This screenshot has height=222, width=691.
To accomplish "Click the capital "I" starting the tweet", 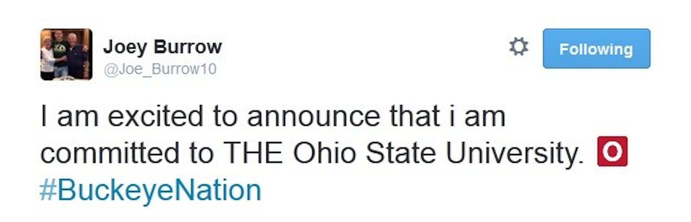I will pyautogui.click(x=44, y=117).
